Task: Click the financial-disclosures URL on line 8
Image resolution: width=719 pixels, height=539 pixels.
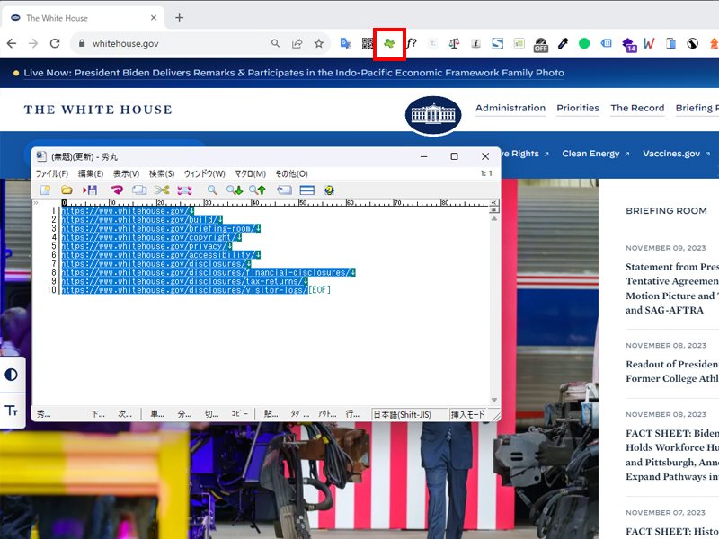Action: pos(206,272)
